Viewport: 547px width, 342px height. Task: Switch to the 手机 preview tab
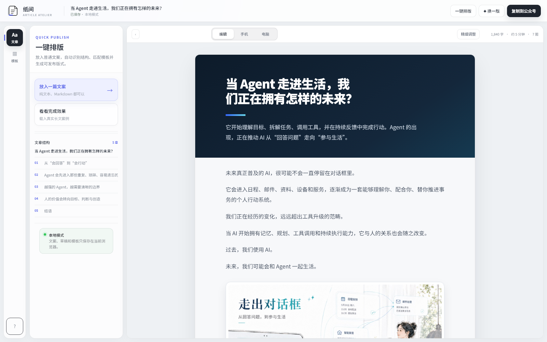pyautogui.click(x=244, y=34)
